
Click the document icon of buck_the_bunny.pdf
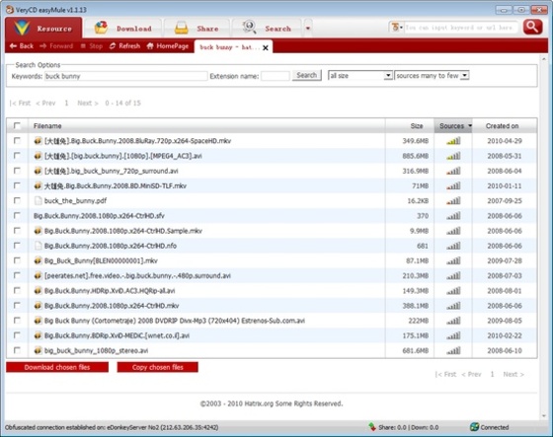click(38, 201)
